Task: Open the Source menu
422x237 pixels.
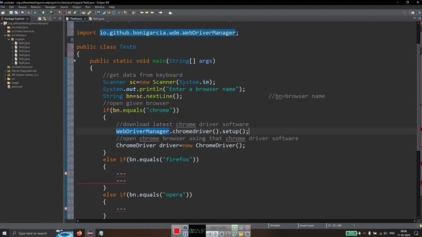Action: tap(22, 7)
